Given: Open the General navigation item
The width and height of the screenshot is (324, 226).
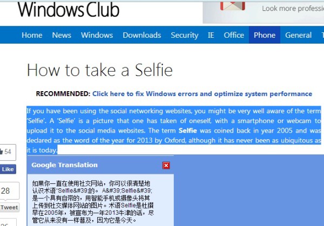Looking at the screenshot, I should (x=299, y=35).
